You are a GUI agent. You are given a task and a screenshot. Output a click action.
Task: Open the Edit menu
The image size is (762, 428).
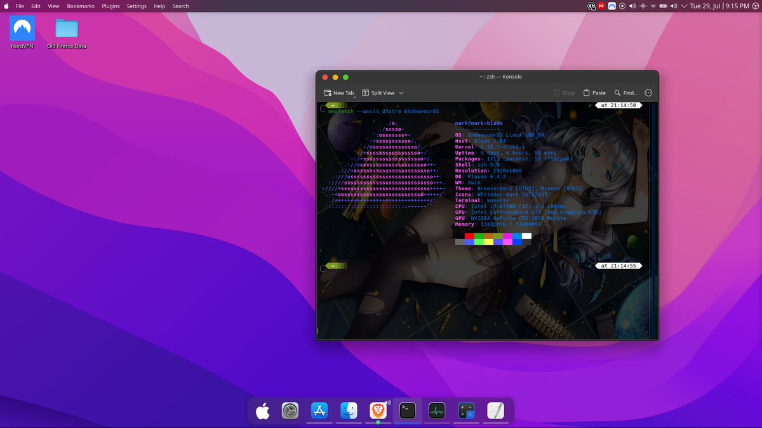coord(36,6)
